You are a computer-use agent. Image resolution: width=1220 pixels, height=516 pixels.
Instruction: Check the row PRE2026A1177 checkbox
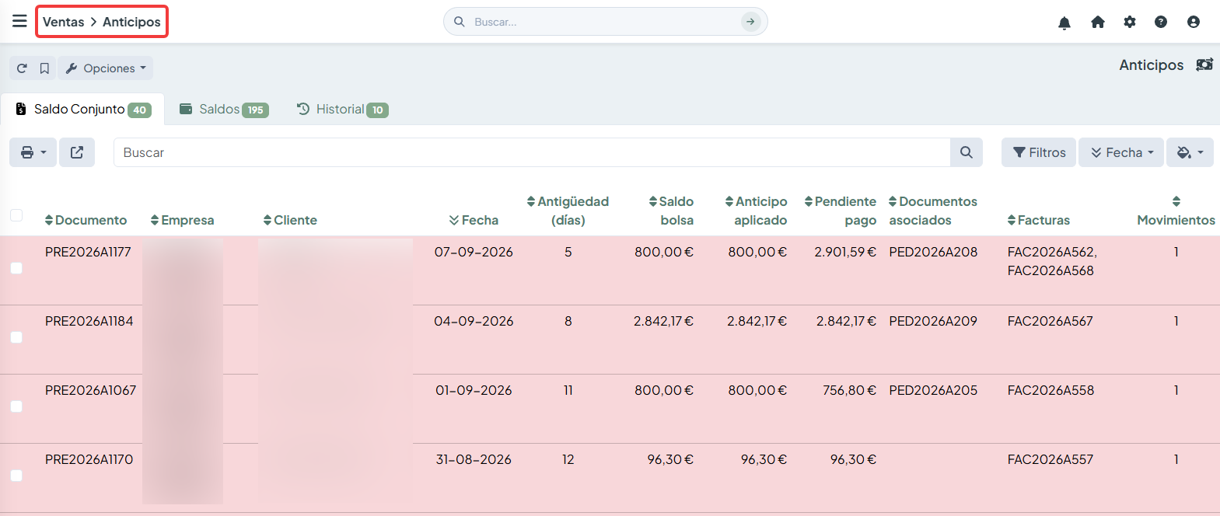[x=16, y=268]
